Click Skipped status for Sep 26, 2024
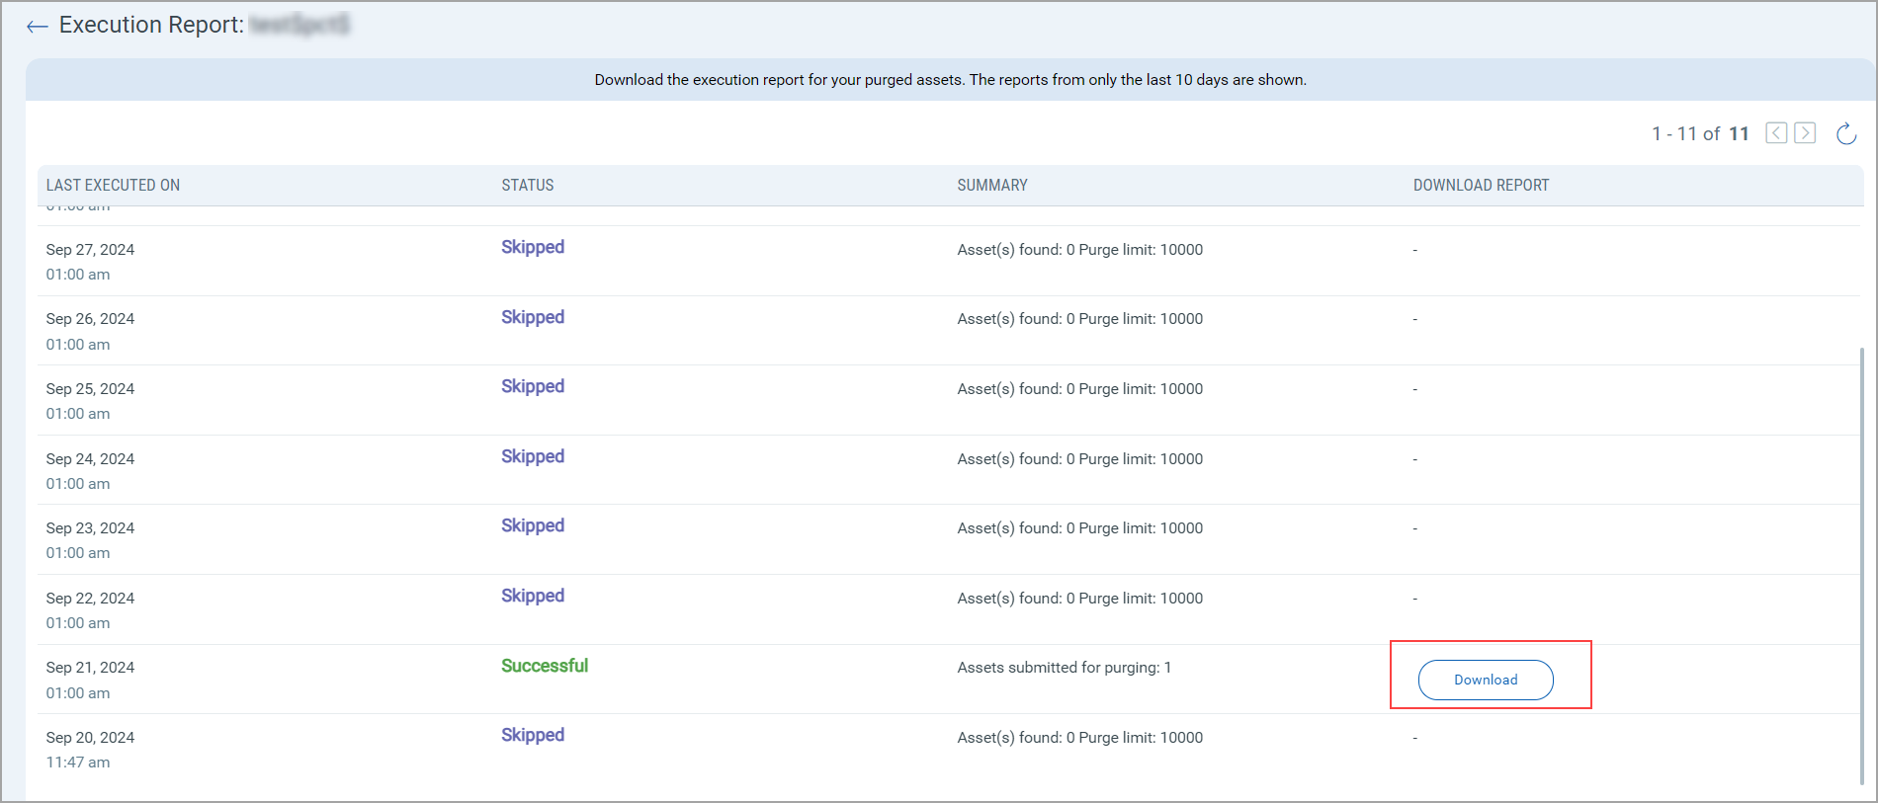Screen dimensions: 1878x803 click(533, 317)
